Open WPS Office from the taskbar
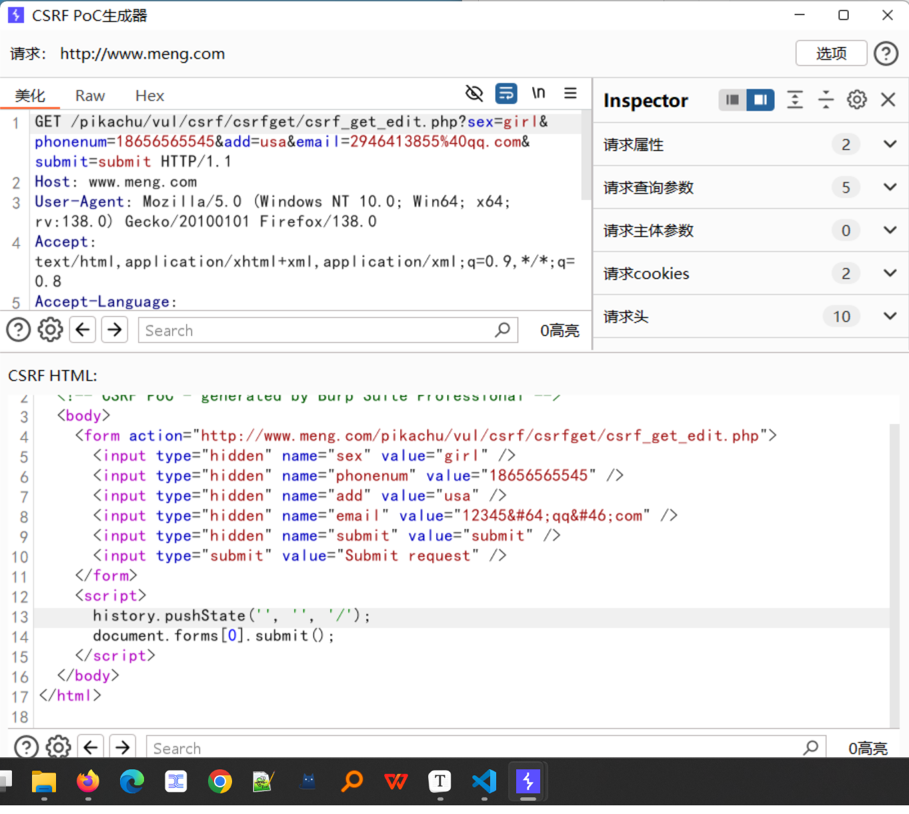Viewport: 909px width, 814px height. pyautogui.click(x=396, y=781)
